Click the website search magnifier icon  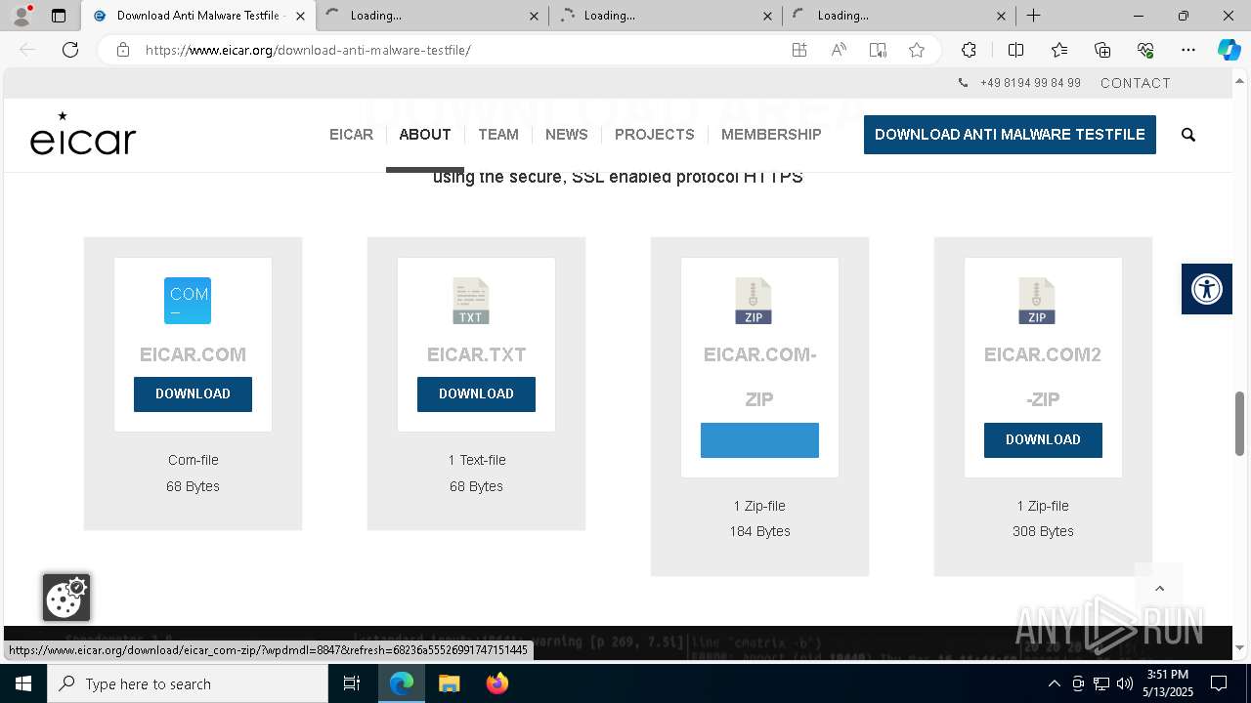point(1188,135)
